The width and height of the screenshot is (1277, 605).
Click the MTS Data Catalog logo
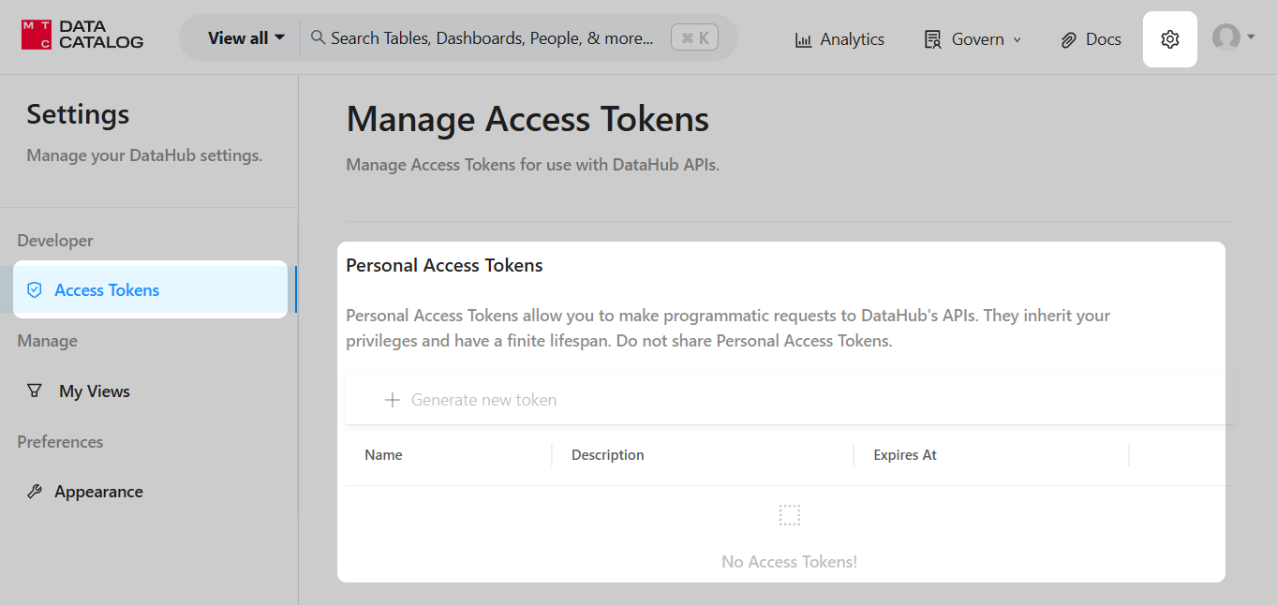(x=82, y=36)
